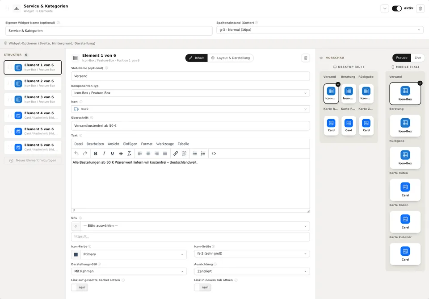The height and width of the screenshot is (299, 429).
Task: Click the redo icon in text editor
Action: [x=85, y=154]
